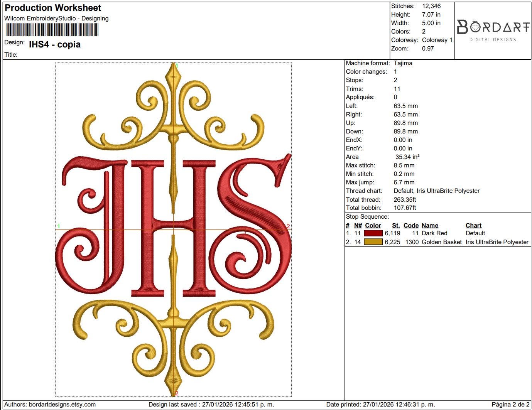Click the height value "7.07 in"
The image size is (532, 410).
point(431,14)
